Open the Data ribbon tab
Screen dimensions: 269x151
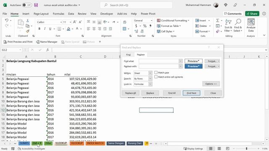click(71, 14)
